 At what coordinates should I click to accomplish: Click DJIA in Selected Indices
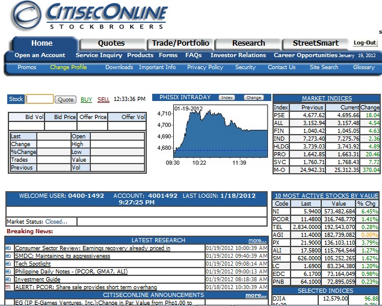click(279, 298)
